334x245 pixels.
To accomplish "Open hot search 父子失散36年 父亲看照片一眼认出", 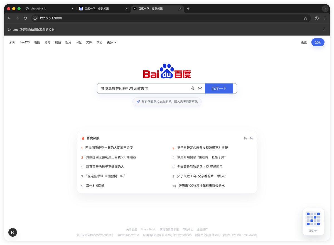I will tap(202, 176).
